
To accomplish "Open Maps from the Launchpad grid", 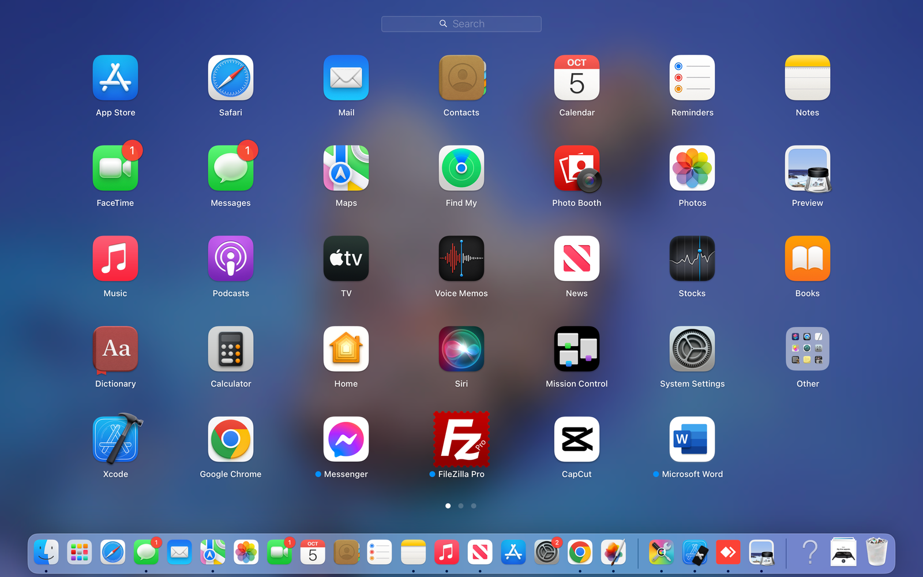I will pos(346,168).
